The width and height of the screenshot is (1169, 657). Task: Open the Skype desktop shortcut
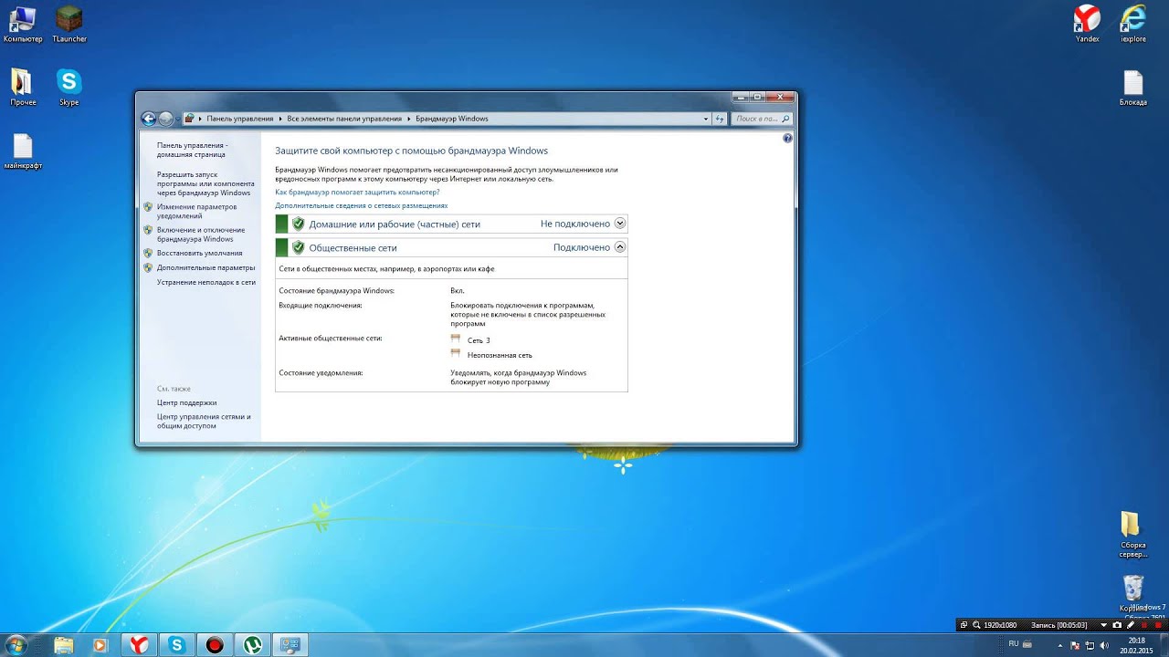[x=68, y=88]
